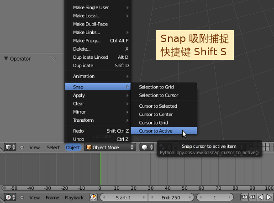
Task: Open the timeline View menu
Action: [x=34, y=198]
